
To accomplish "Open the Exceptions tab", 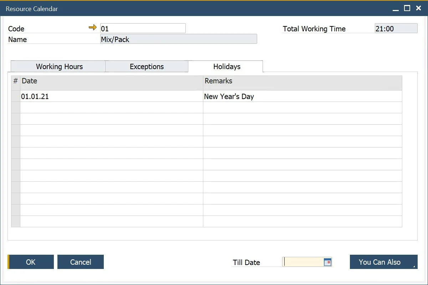I will [147, 67].
